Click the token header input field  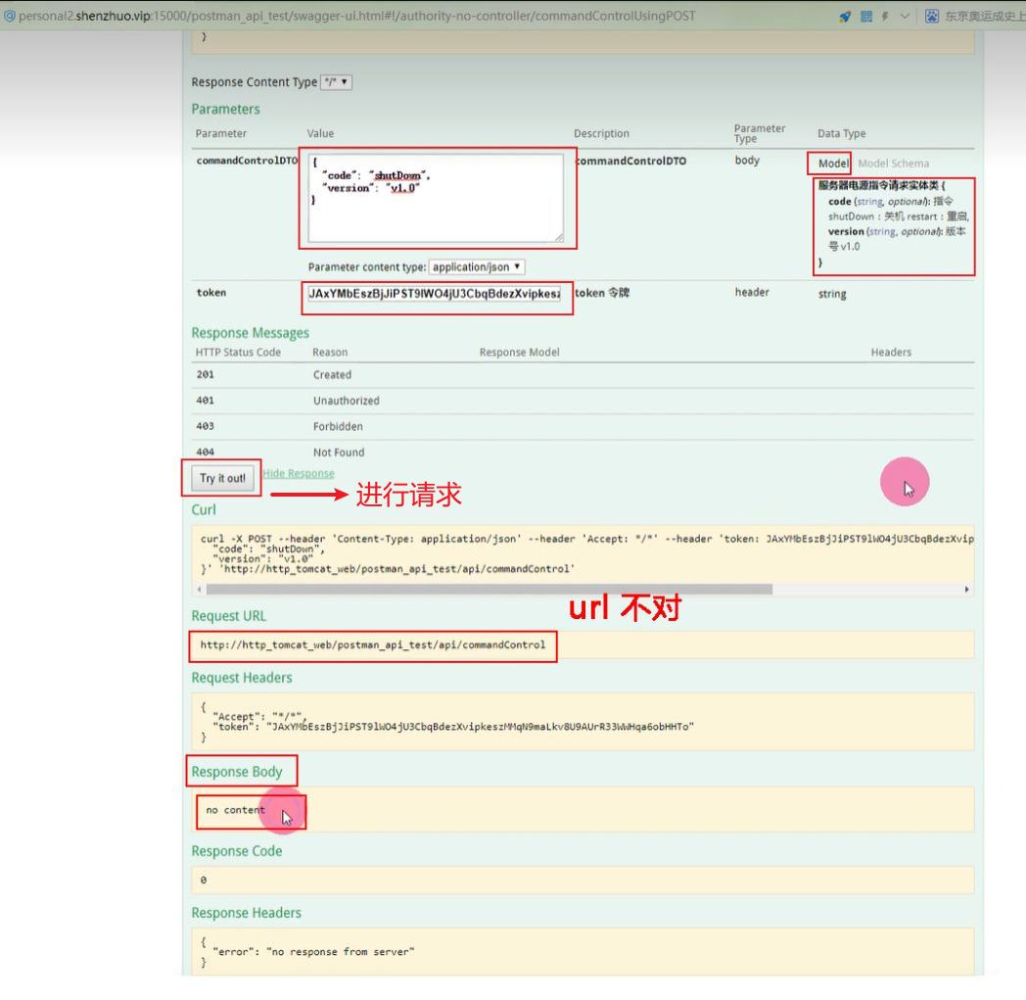(x=435, y=294)
